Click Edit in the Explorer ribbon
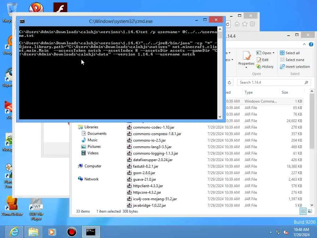The height and width of the screenshot is (238, 317). tap(263, 60)
